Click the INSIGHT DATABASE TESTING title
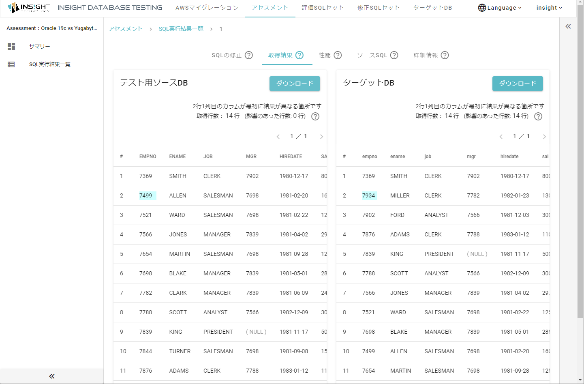 (110, 8)
